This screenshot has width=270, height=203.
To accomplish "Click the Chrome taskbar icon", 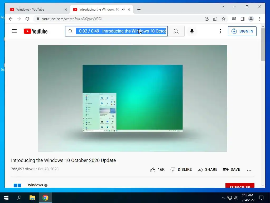I will pos(45,198).
